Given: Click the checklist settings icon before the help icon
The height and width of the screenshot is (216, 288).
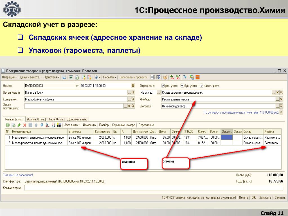Looking at the screenshot, I should coord(158,77).
